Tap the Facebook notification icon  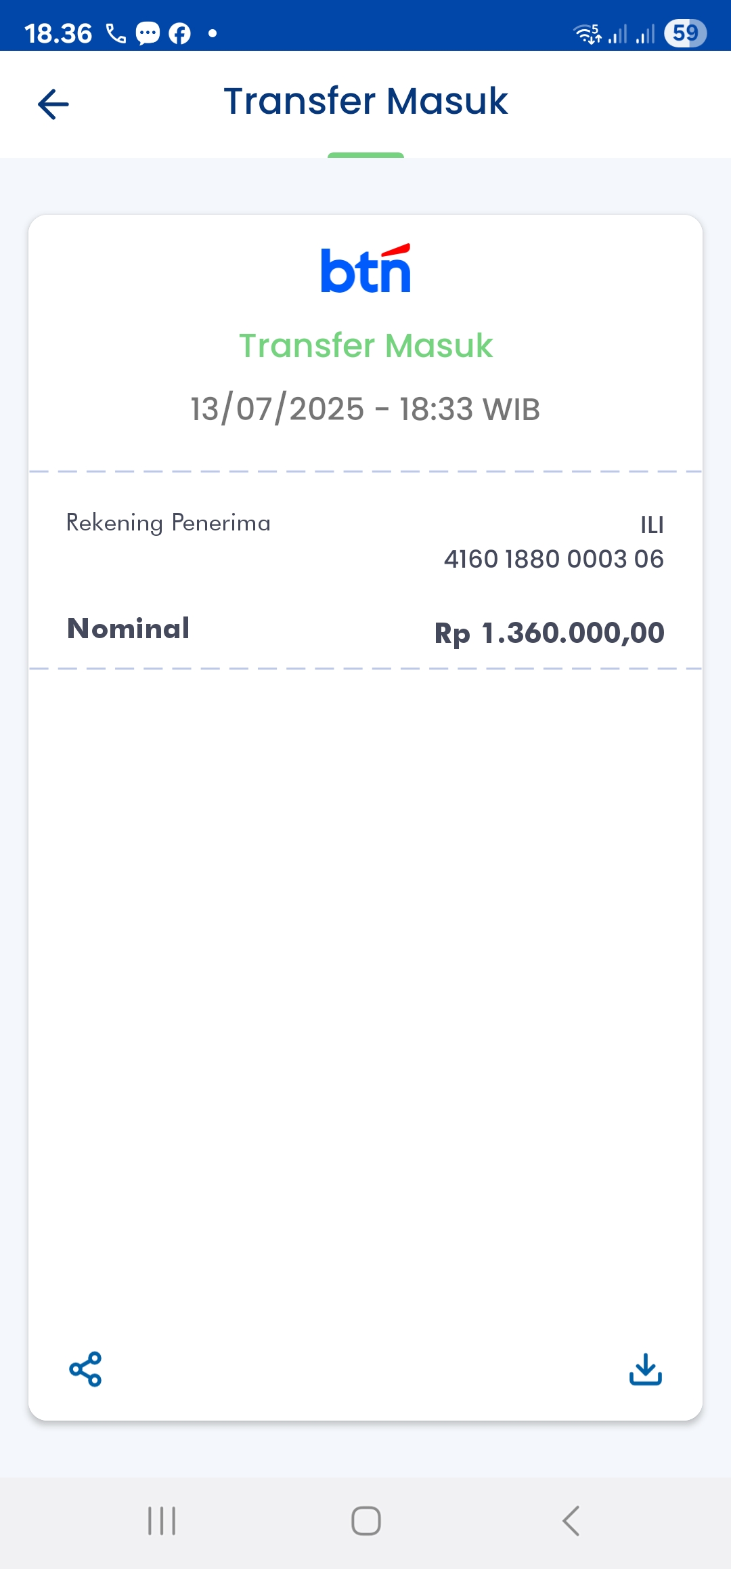(x=179, y=33)
